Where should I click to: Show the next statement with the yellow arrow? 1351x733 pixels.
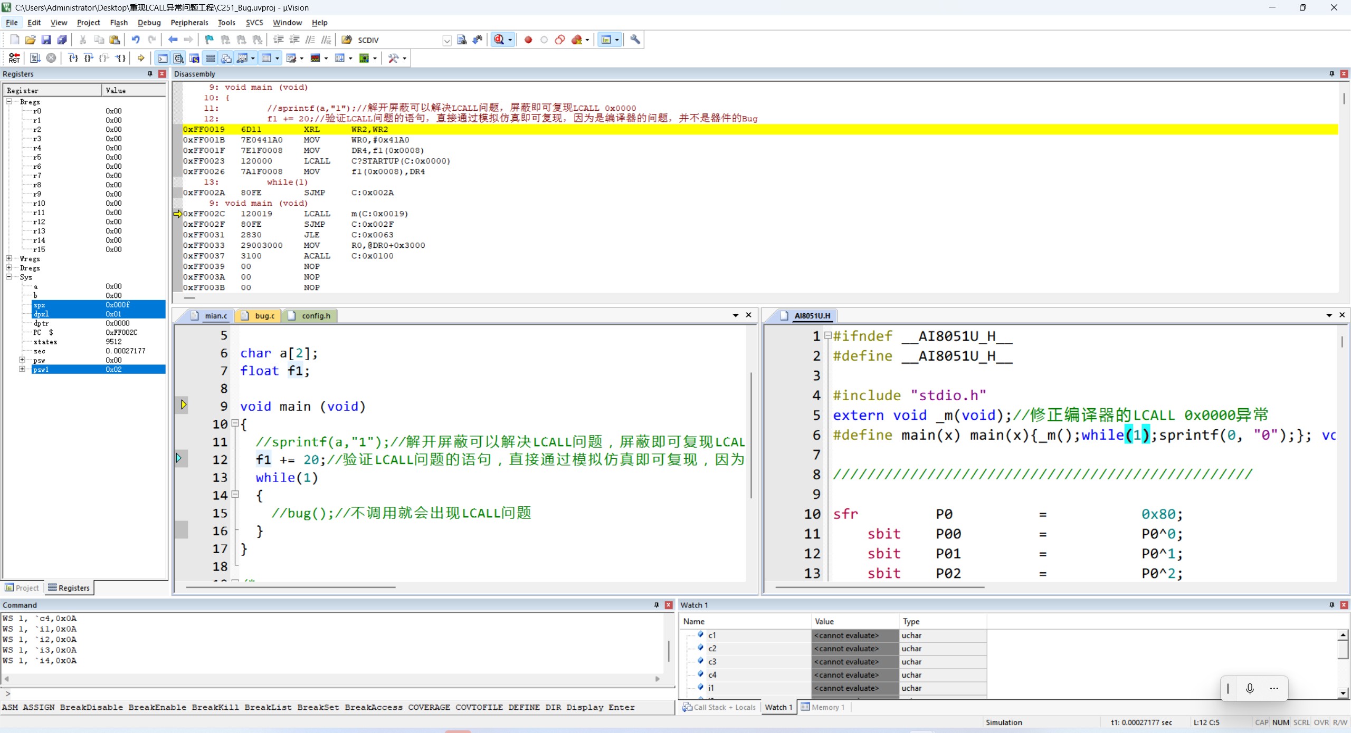click(141, 58)
